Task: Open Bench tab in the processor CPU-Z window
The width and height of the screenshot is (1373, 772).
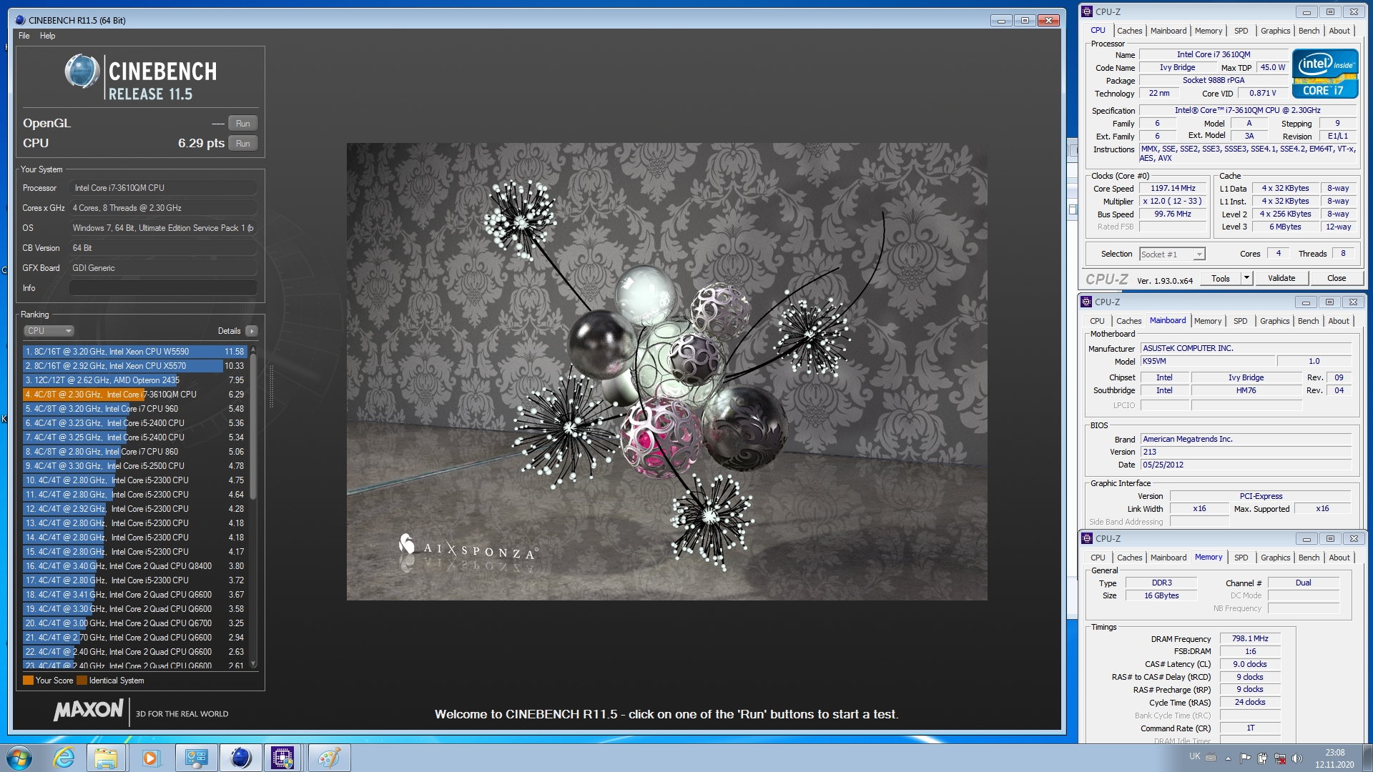Action: [x=1309, y=31]
